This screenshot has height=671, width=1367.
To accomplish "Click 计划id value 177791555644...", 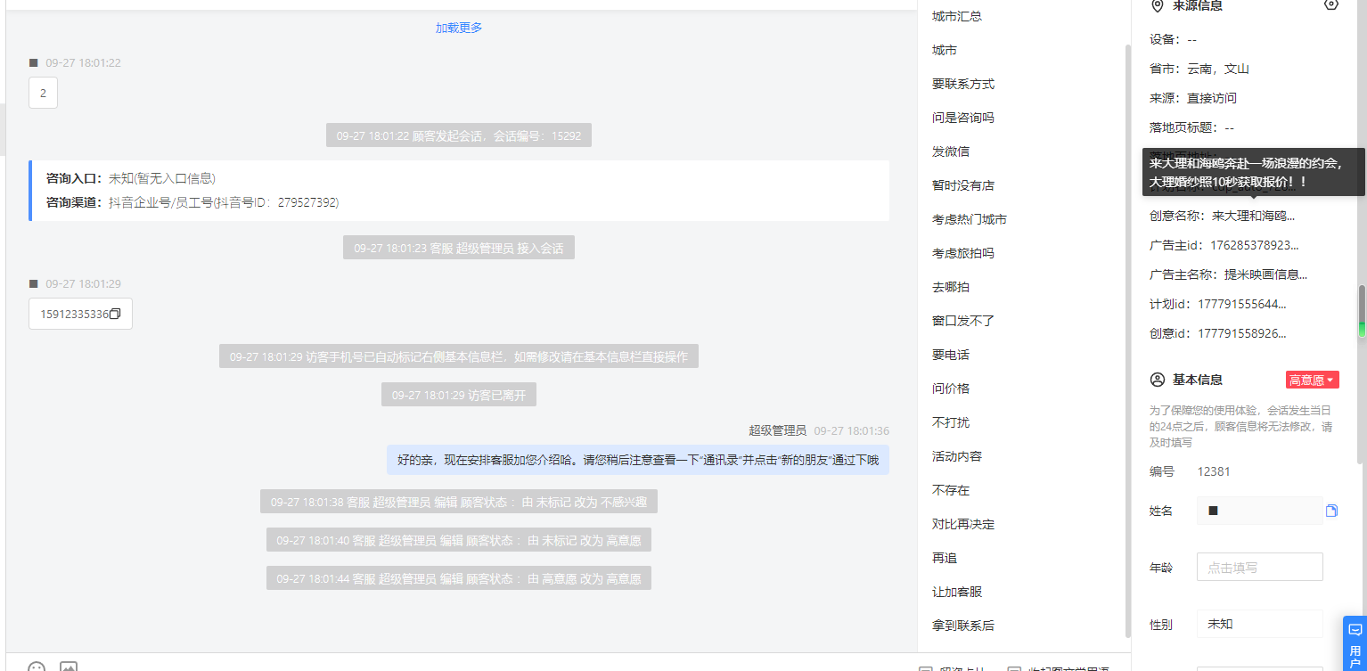I will click(x=1242, y=304).
